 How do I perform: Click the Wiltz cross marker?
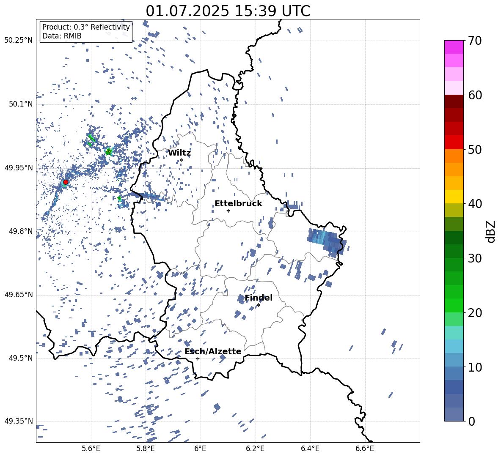coord(182,160)
